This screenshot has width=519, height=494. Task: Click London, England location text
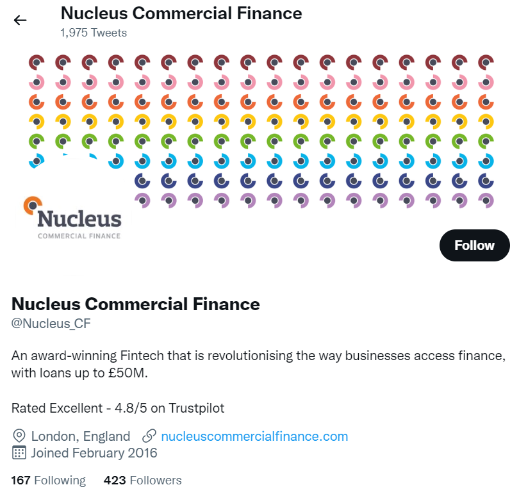click(x=79, y=436)
